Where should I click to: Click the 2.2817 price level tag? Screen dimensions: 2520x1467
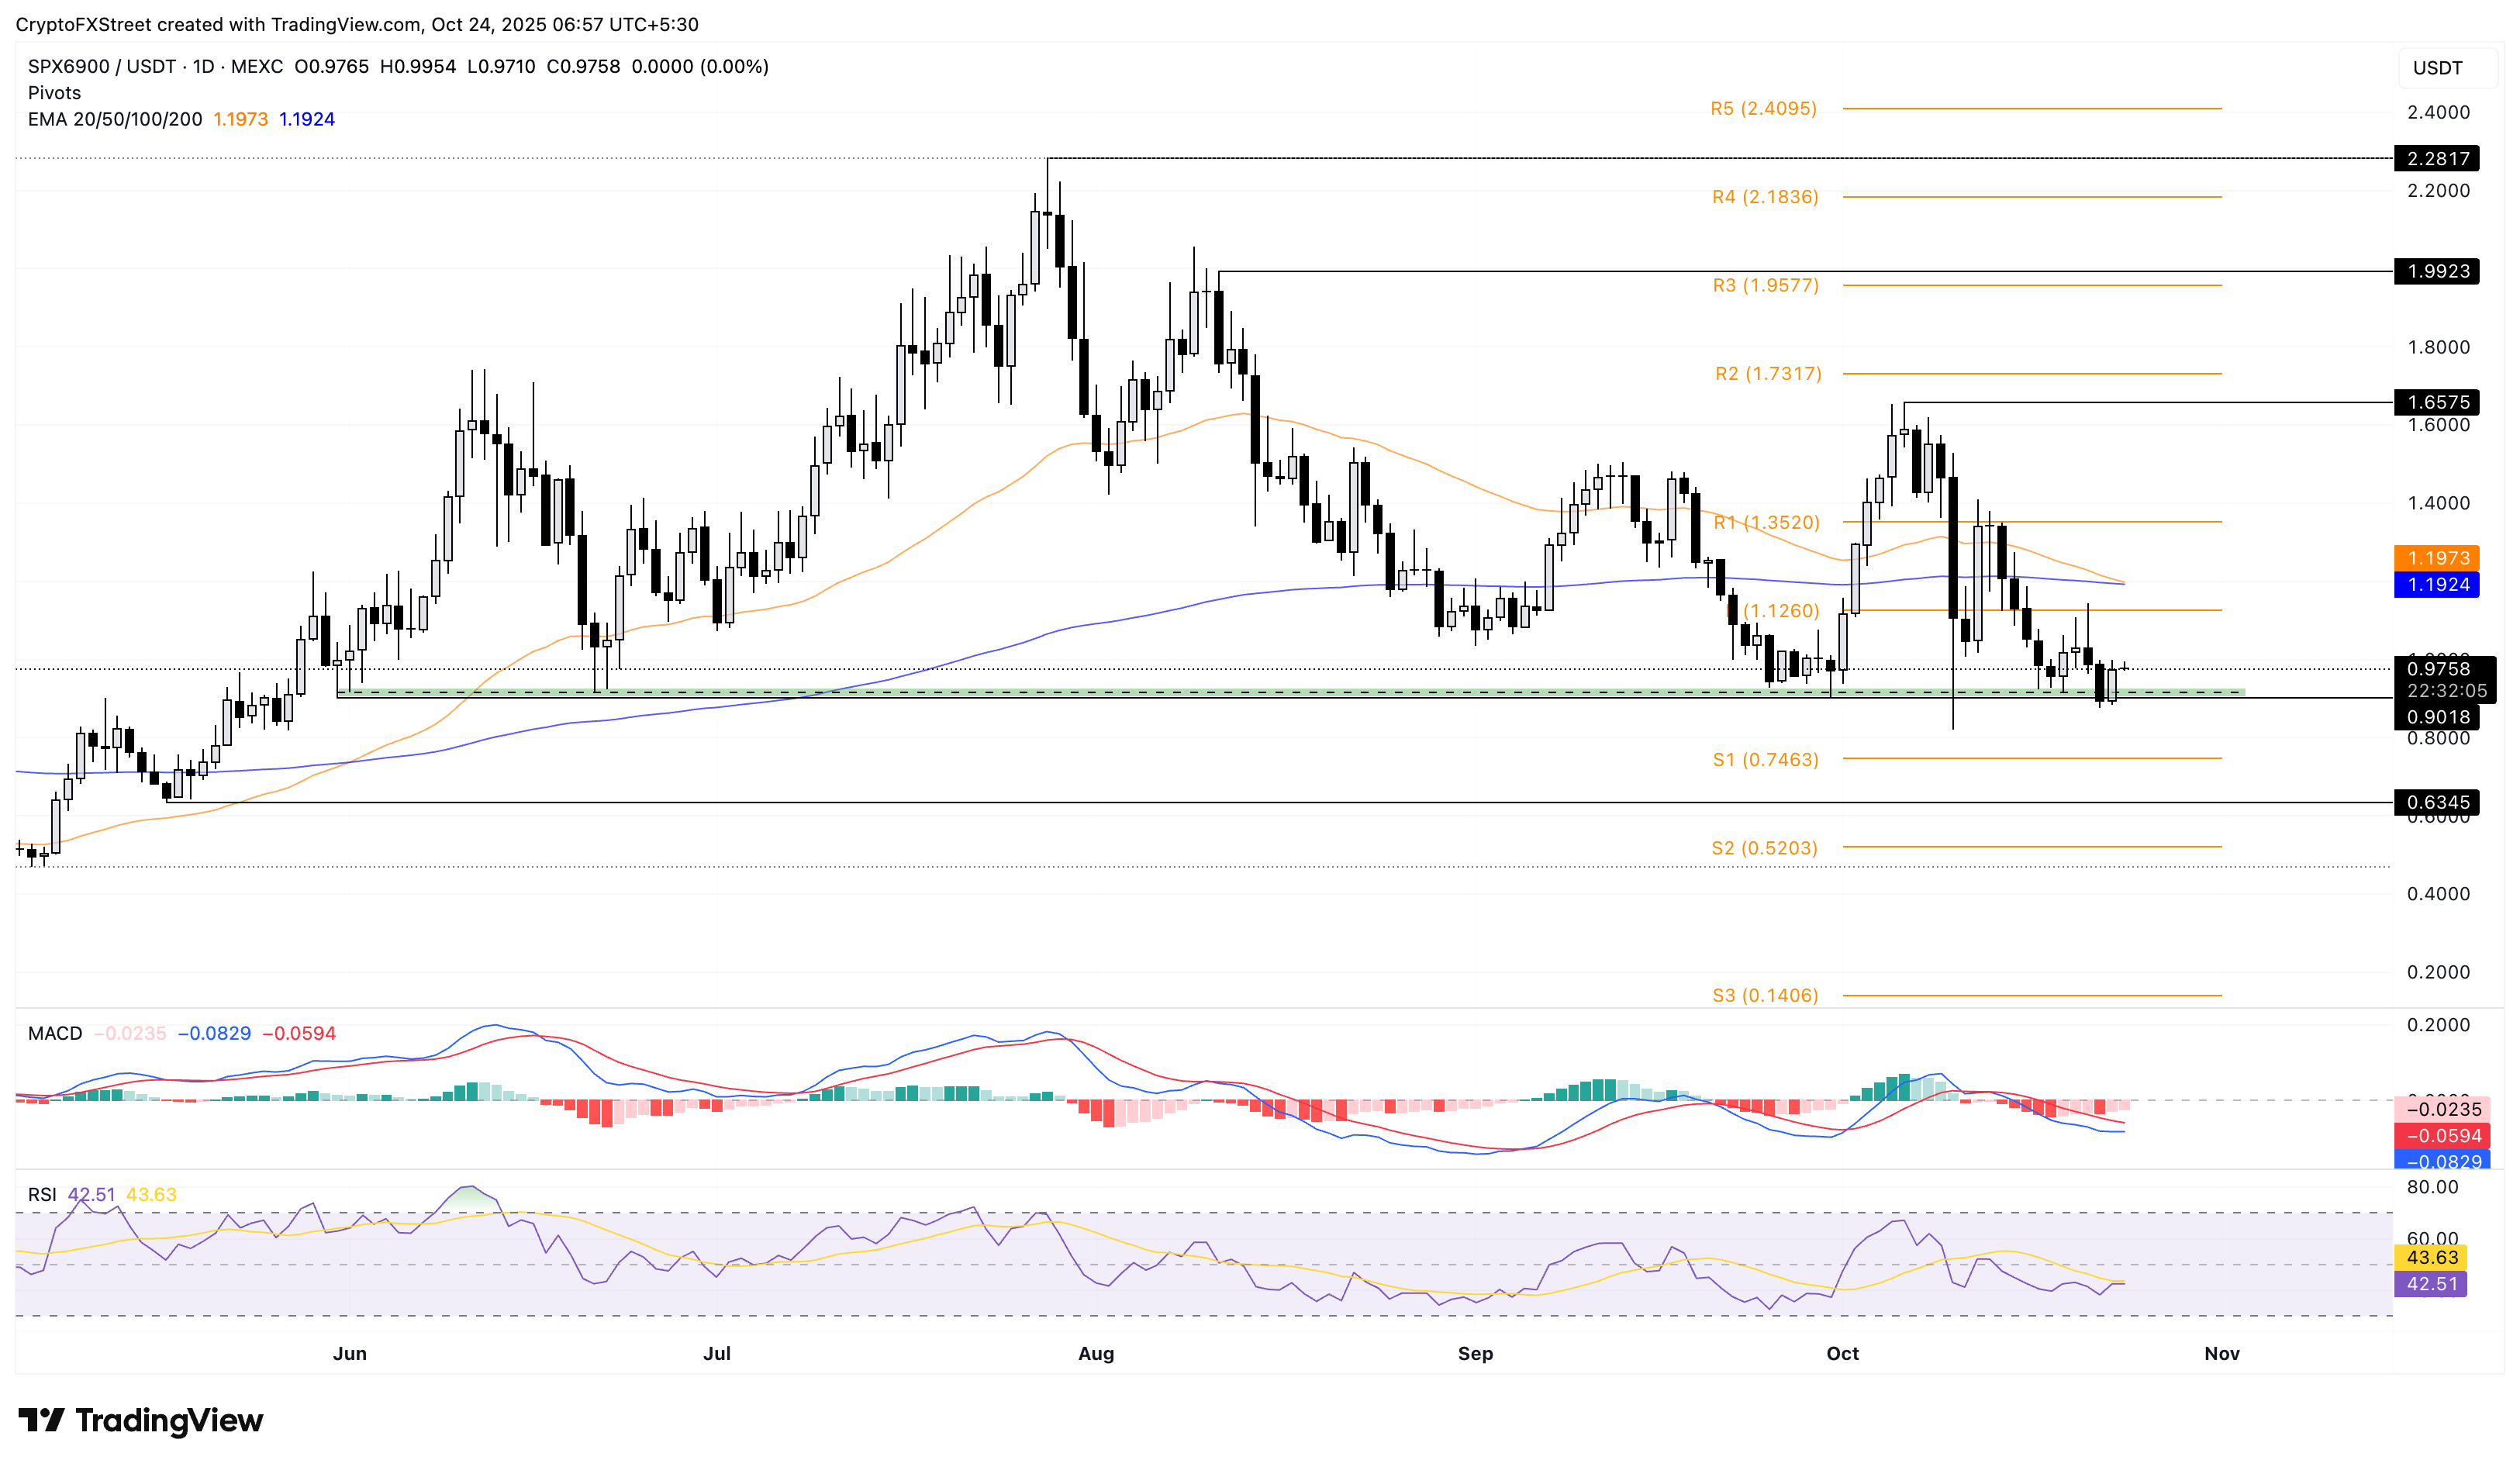2437,158
